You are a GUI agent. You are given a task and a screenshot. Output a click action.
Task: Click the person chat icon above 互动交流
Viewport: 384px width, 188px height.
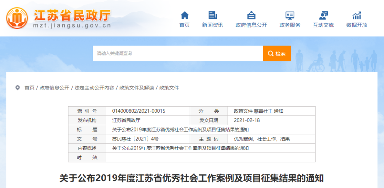click(x=324, y=15)
